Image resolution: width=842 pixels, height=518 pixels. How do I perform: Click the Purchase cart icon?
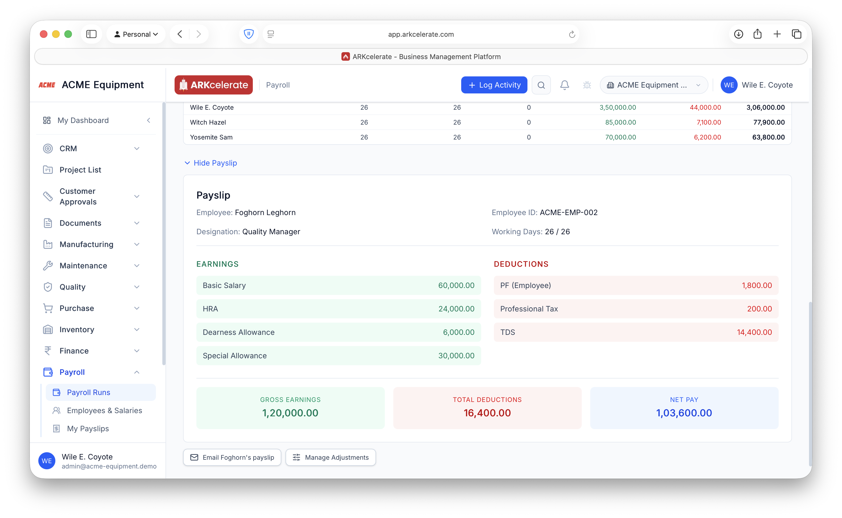tap(48, 308)
